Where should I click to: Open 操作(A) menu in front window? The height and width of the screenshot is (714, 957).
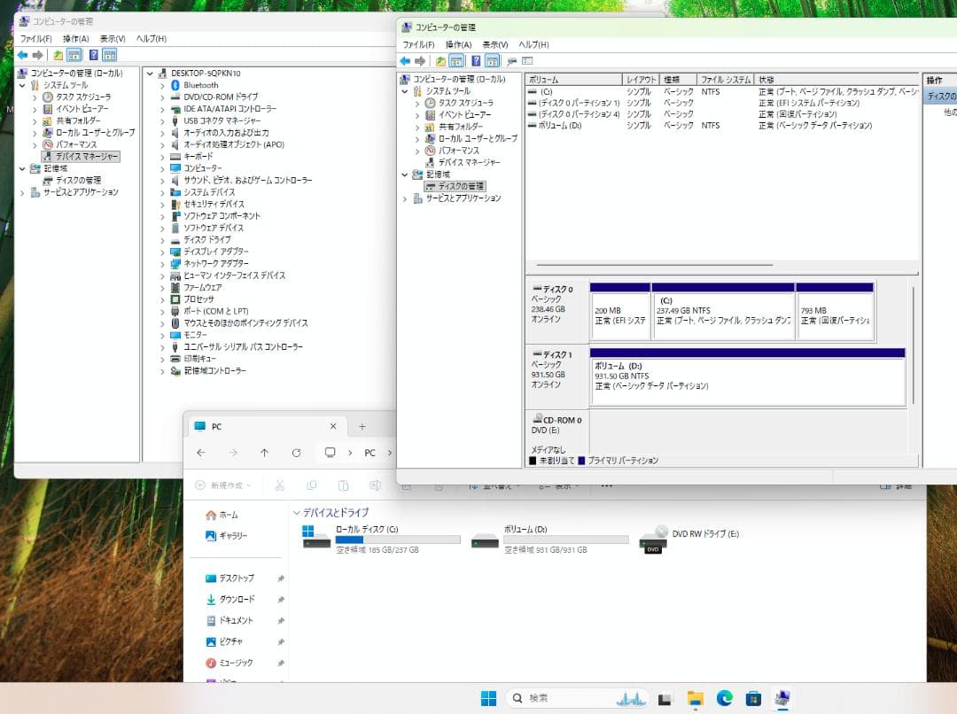pyautogui.click(x=458, y=44)
